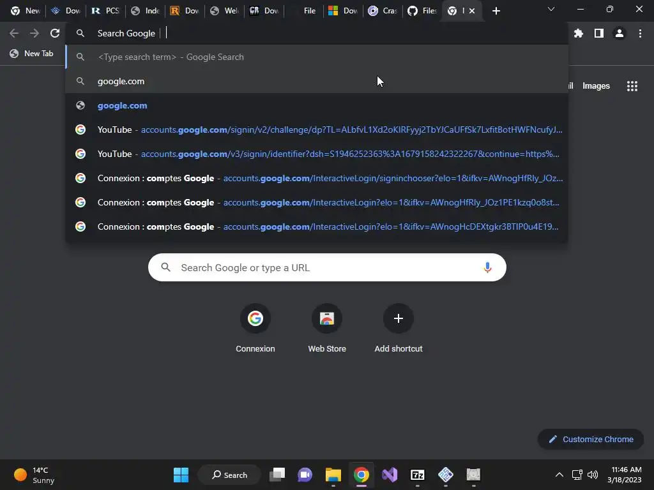The image size is (654, 490).
Task: Open Visual Studio from taskbar
Action: (390, 475)
